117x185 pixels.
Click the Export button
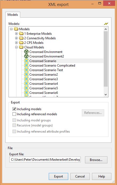[58, 176]
